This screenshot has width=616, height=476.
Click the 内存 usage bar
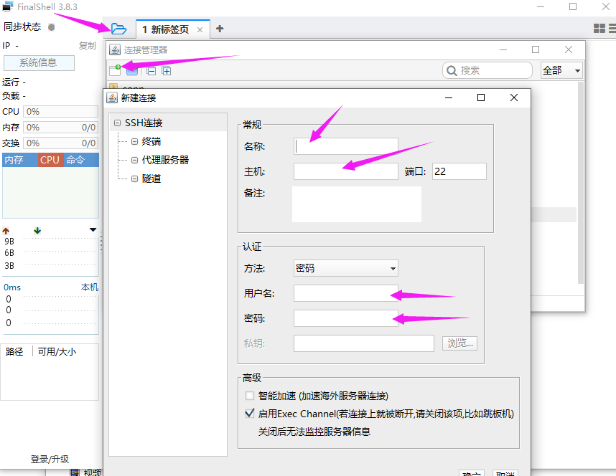[60, 127]
